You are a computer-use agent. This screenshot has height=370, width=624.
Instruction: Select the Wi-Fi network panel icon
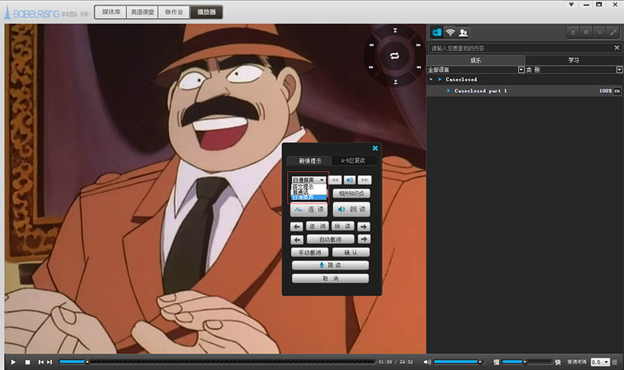tap(450, 33)
